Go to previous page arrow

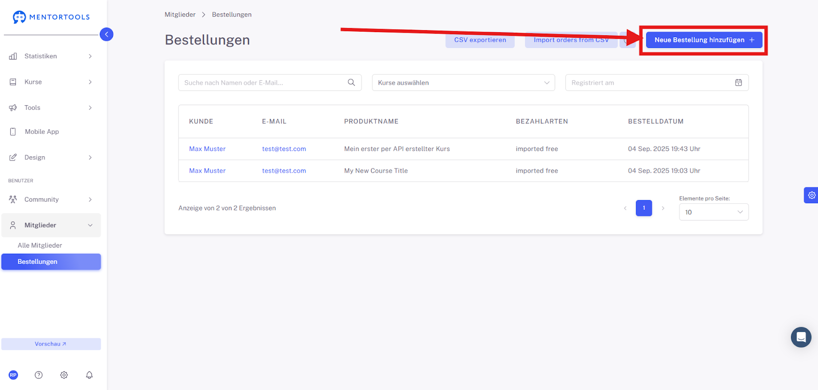(625, 208)
